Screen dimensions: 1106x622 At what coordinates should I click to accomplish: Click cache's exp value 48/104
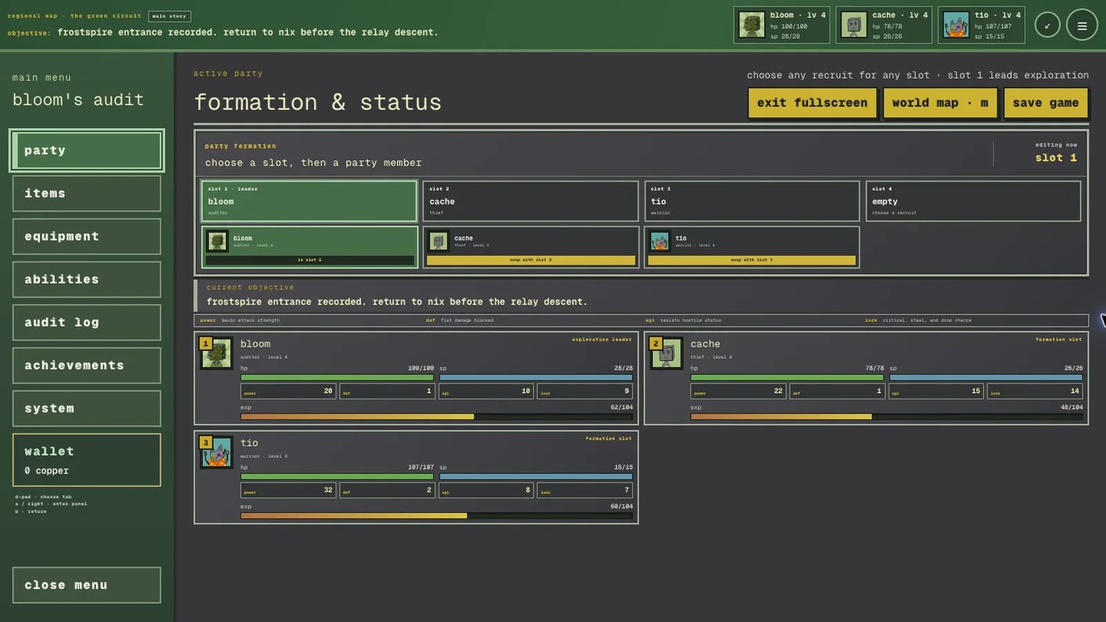1071,408
